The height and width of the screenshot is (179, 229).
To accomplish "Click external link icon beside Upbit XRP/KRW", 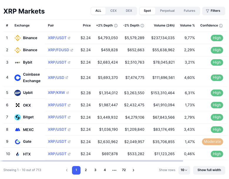I will click(x=68, y=93).
